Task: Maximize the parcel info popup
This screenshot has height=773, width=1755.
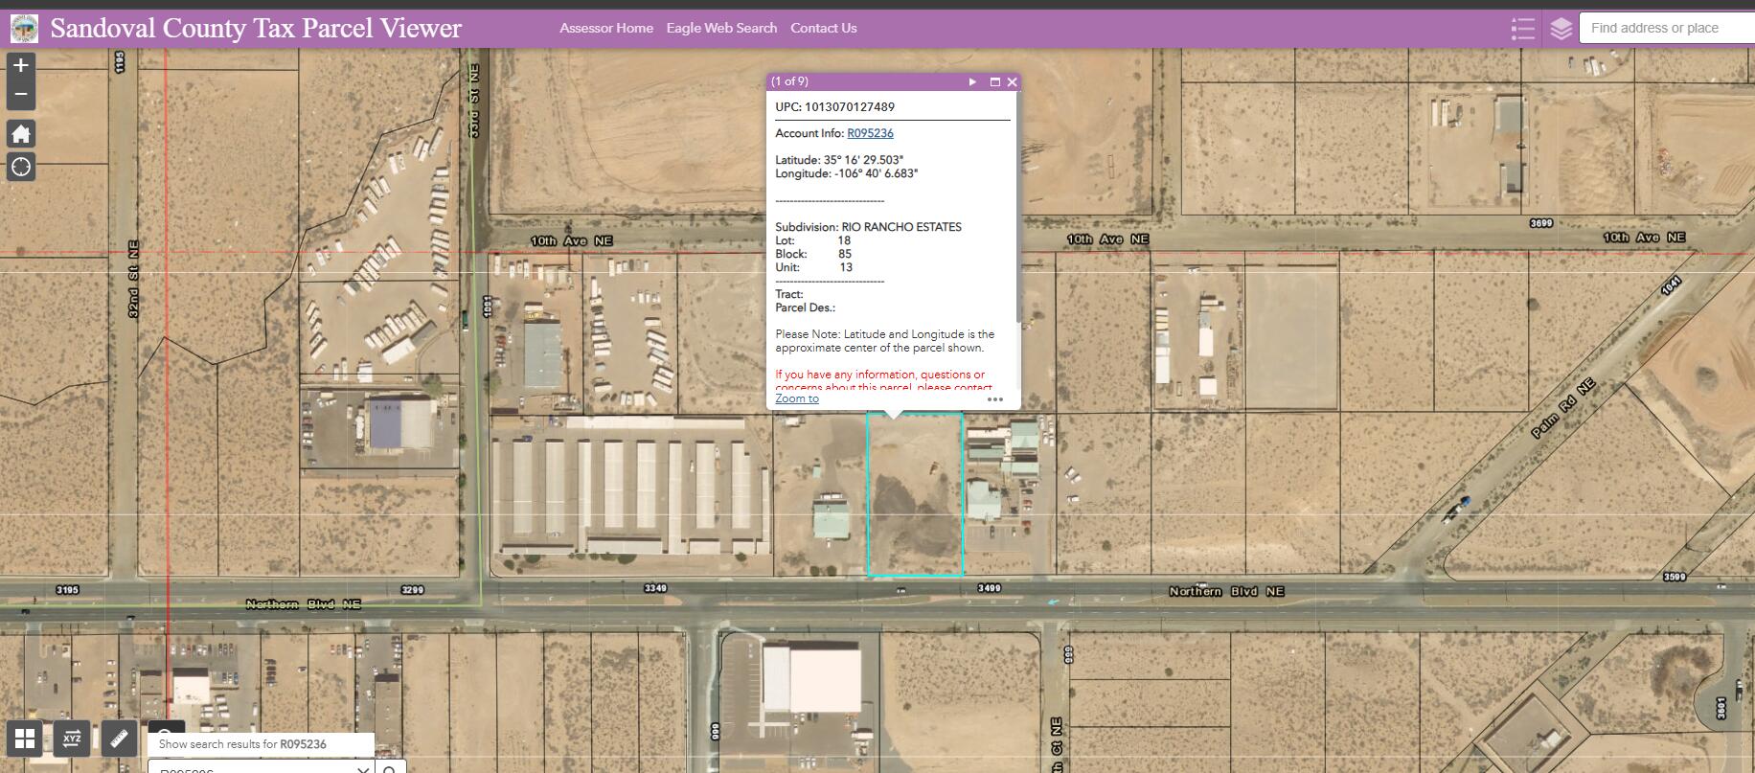Action: pyautogui.click(x=994, y=81)
